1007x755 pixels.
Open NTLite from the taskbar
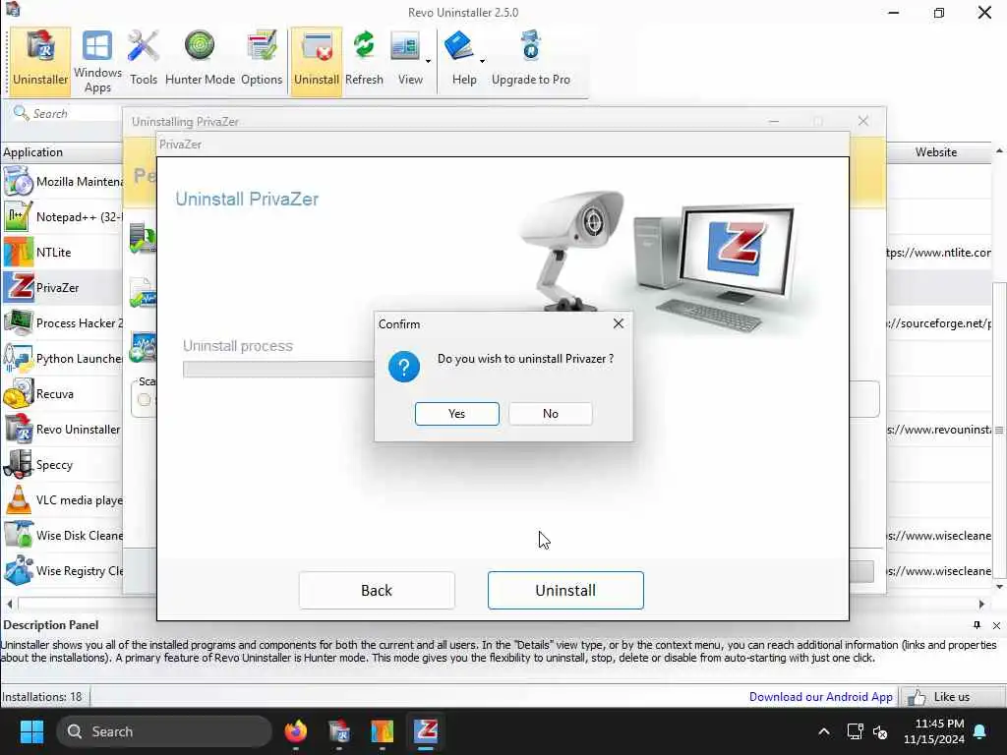click(382, 731)
